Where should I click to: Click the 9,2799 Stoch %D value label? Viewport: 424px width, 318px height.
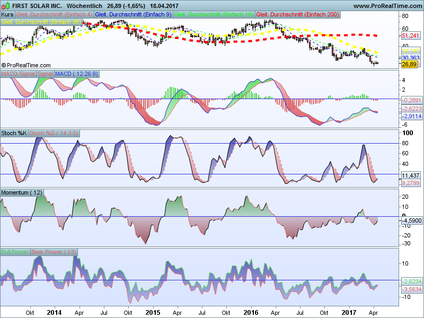pos(410,183)
